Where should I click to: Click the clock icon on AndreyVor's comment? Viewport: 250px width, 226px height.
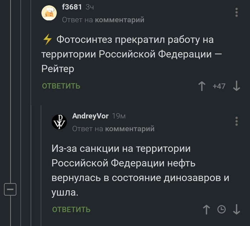point(221,210)
